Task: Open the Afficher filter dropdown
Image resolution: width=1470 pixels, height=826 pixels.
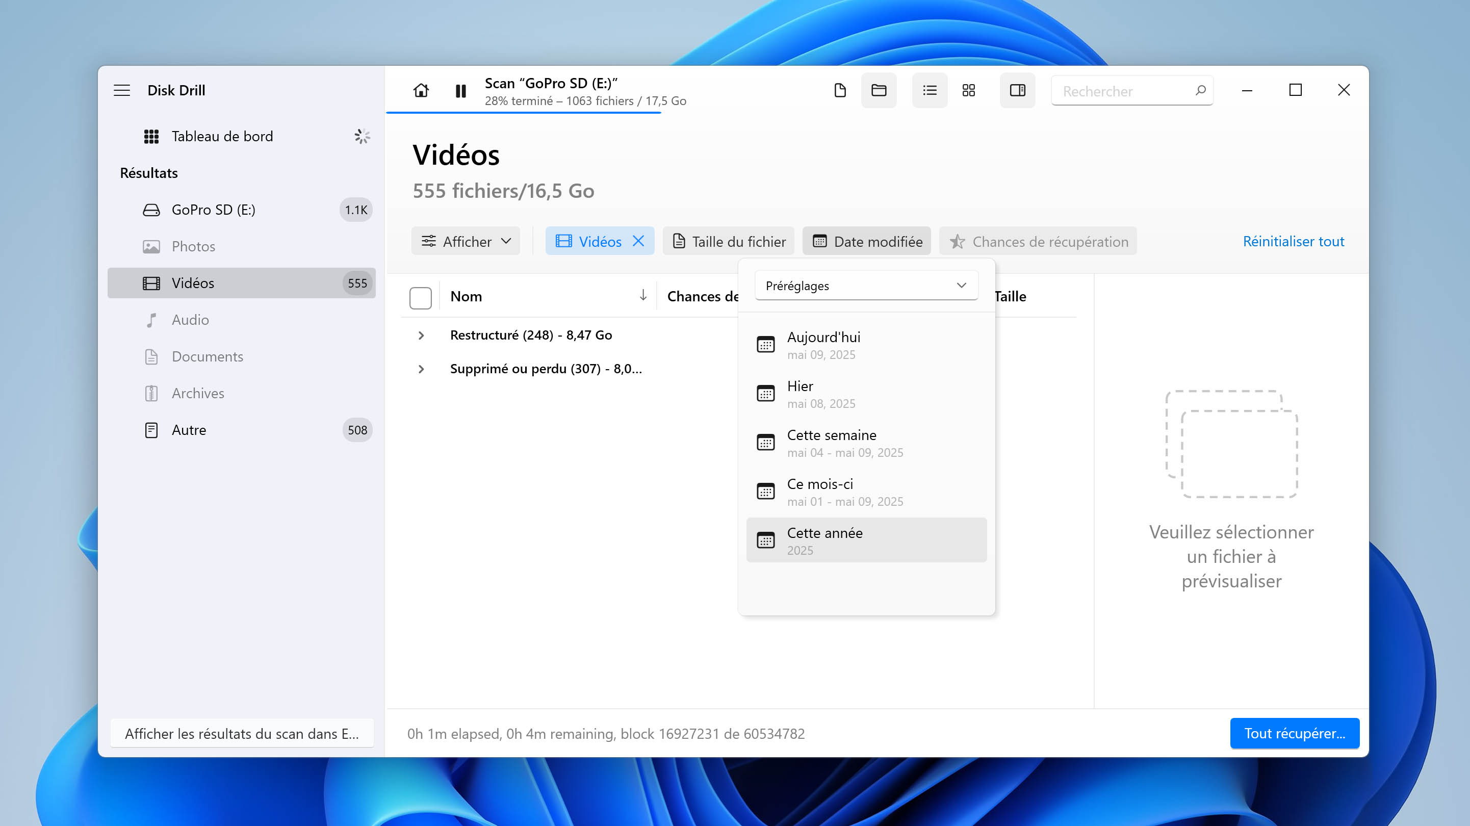Action: coord(466,242)
